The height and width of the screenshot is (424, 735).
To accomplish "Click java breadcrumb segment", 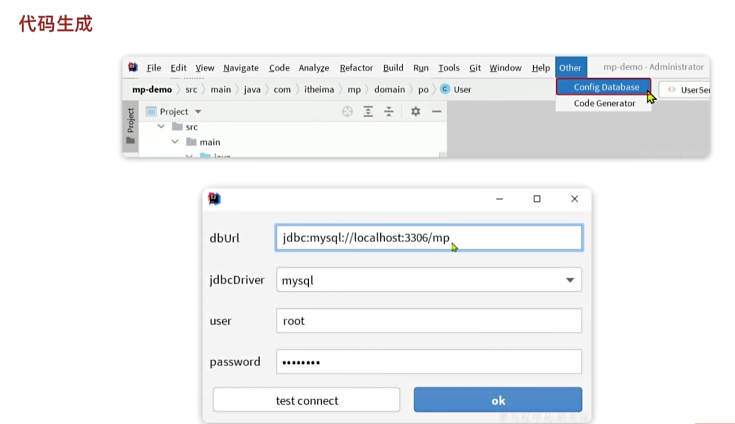I will point(252,89).
